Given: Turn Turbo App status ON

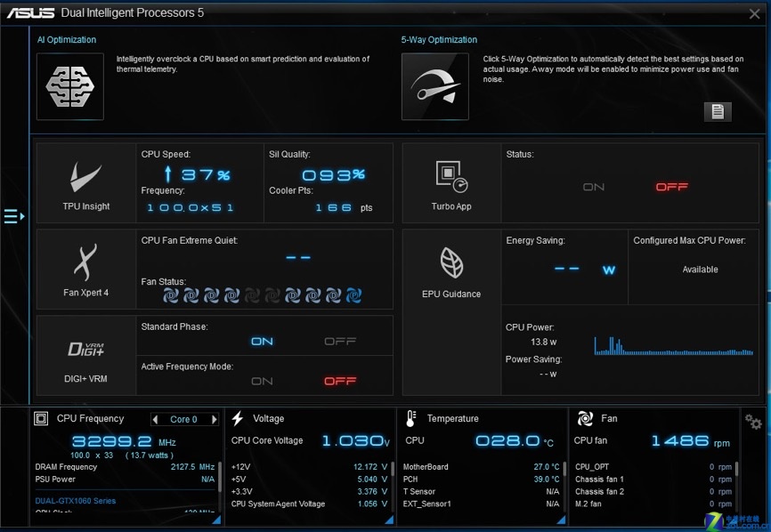Looking at the screenshot, I should coord(594,187).
